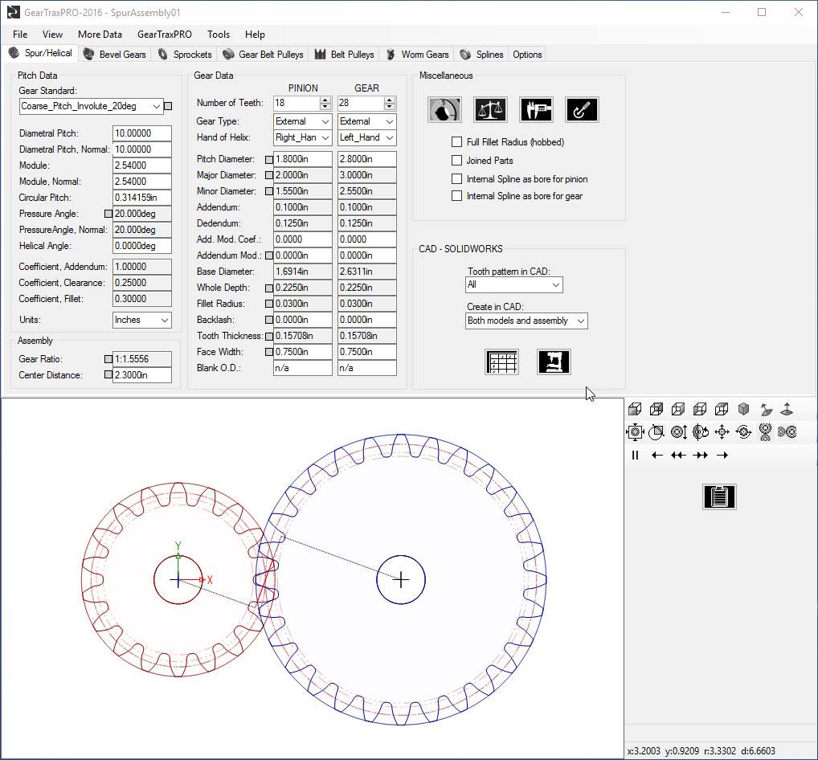Open the Create in CAD dropdown

tap(527, 321)
